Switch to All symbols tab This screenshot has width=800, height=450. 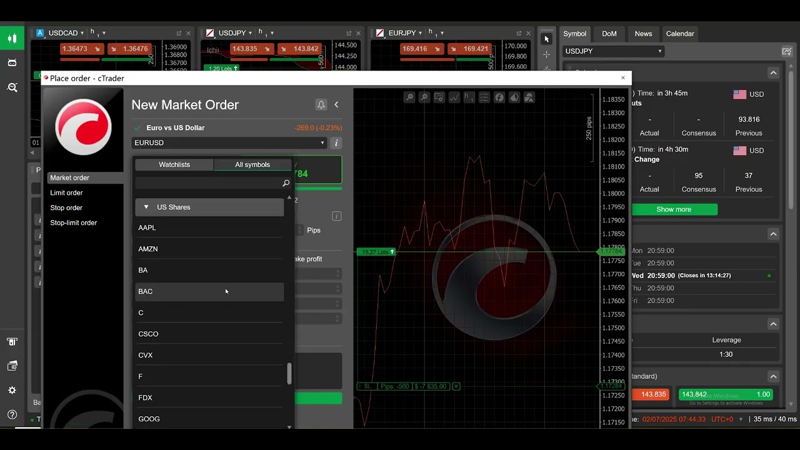tap(252, 165)
